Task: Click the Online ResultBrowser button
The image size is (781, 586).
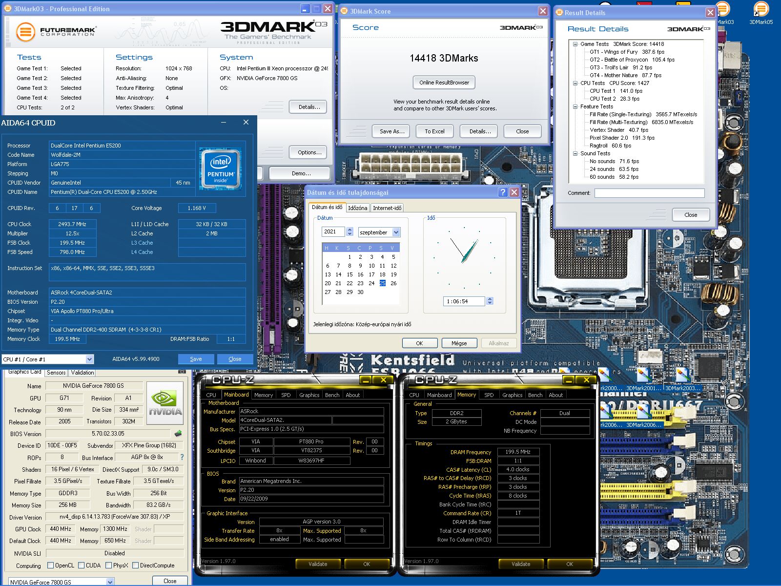Action: 444,83
